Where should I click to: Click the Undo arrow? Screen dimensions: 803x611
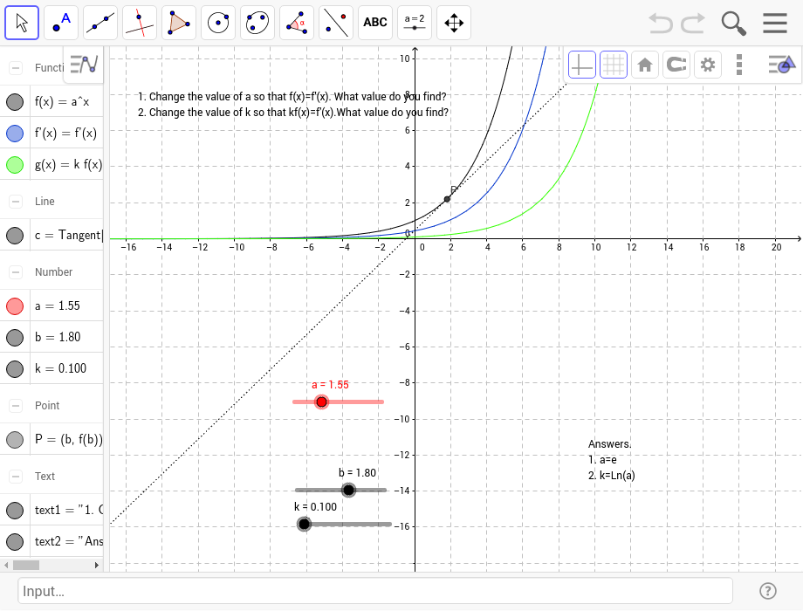click(x=660, y=23)
